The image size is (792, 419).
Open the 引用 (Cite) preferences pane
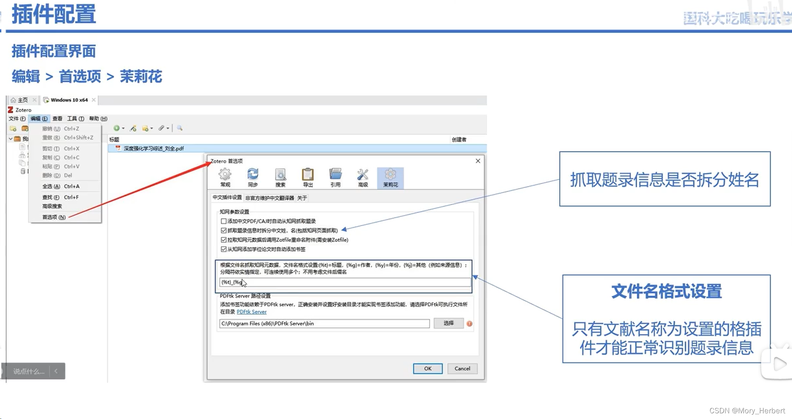(336, 178)
